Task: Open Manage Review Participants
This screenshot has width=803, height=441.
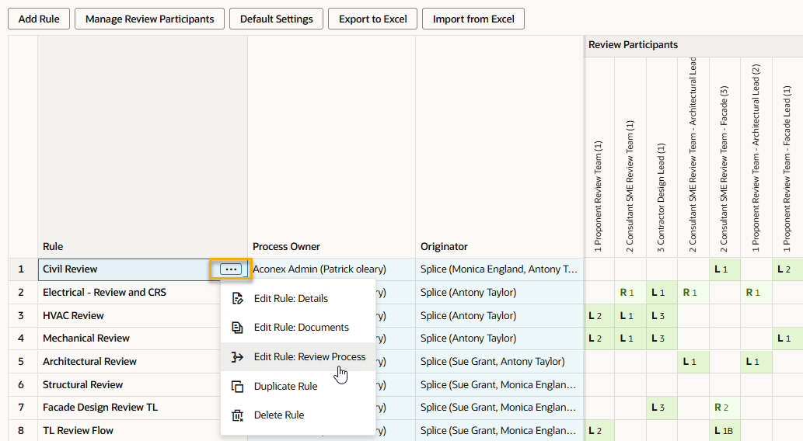Action: [x=149, y=19]
